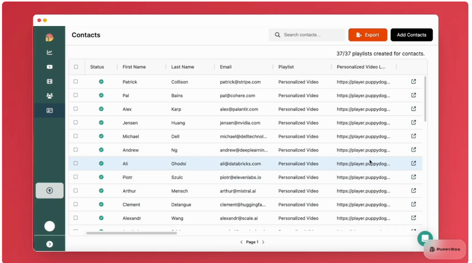Open Arthur's https://player.puppydog... link
This screenshot has height=263, width=472.
tap(363, 191)
